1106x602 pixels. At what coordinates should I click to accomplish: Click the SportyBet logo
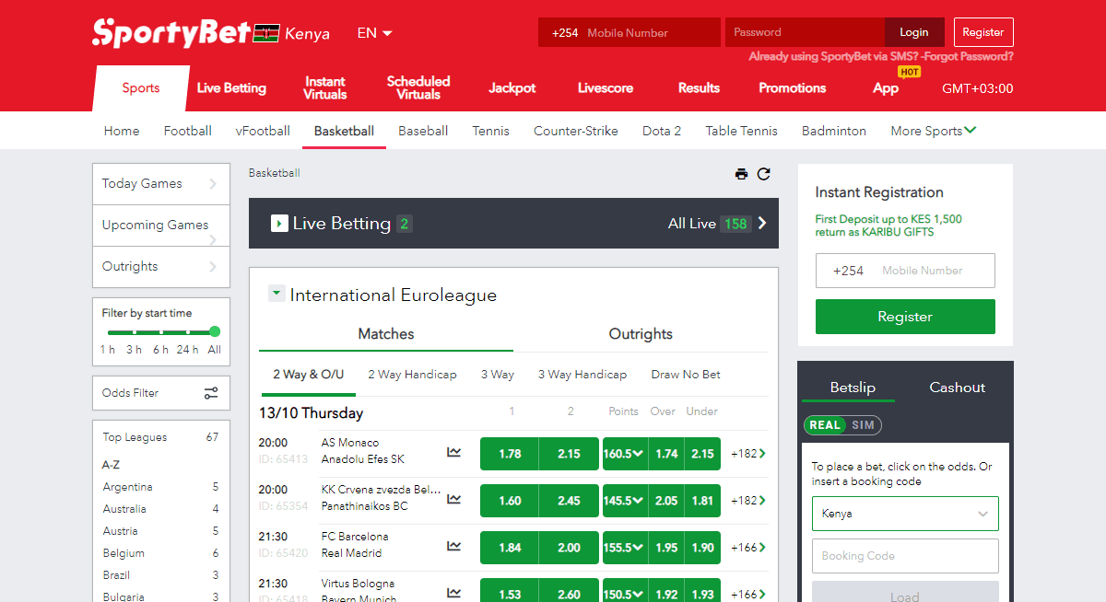(x=171, y=32)
